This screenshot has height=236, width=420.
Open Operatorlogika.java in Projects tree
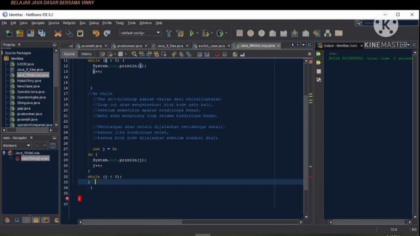click(31, 98)
